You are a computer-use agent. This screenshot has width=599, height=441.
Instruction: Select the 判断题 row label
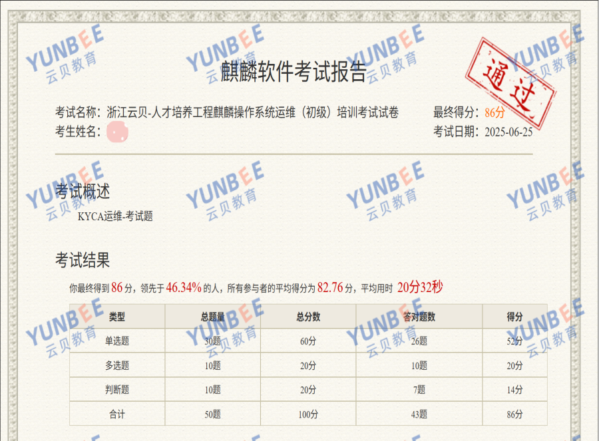tap(117, 390)
